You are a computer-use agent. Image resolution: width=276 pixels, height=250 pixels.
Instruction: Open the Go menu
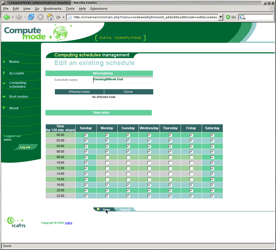coord(37,9)
